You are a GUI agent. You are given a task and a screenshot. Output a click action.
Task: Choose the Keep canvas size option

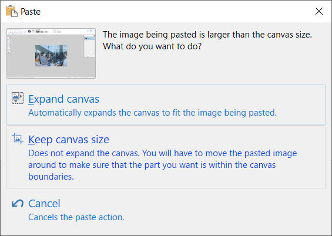166,157
